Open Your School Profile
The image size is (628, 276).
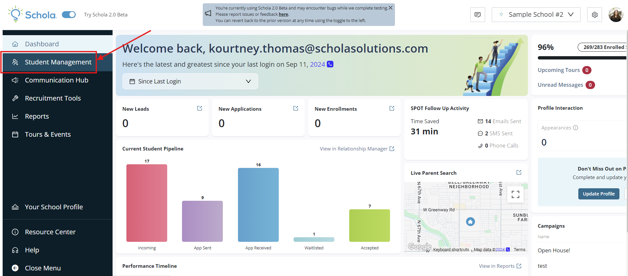pos(58,207)
